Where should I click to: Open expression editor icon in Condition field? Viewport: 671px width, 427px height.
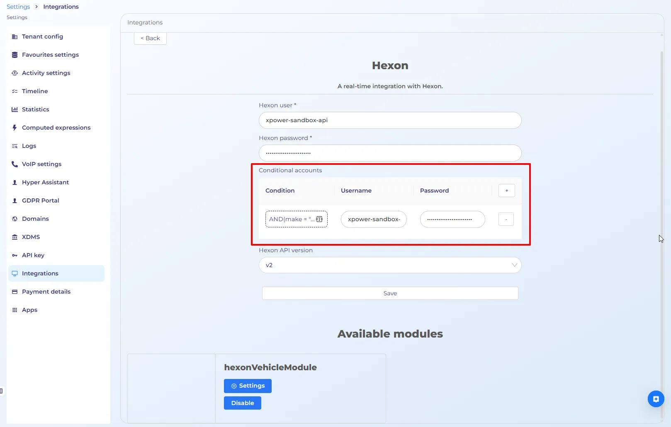[x=319, y=219]
